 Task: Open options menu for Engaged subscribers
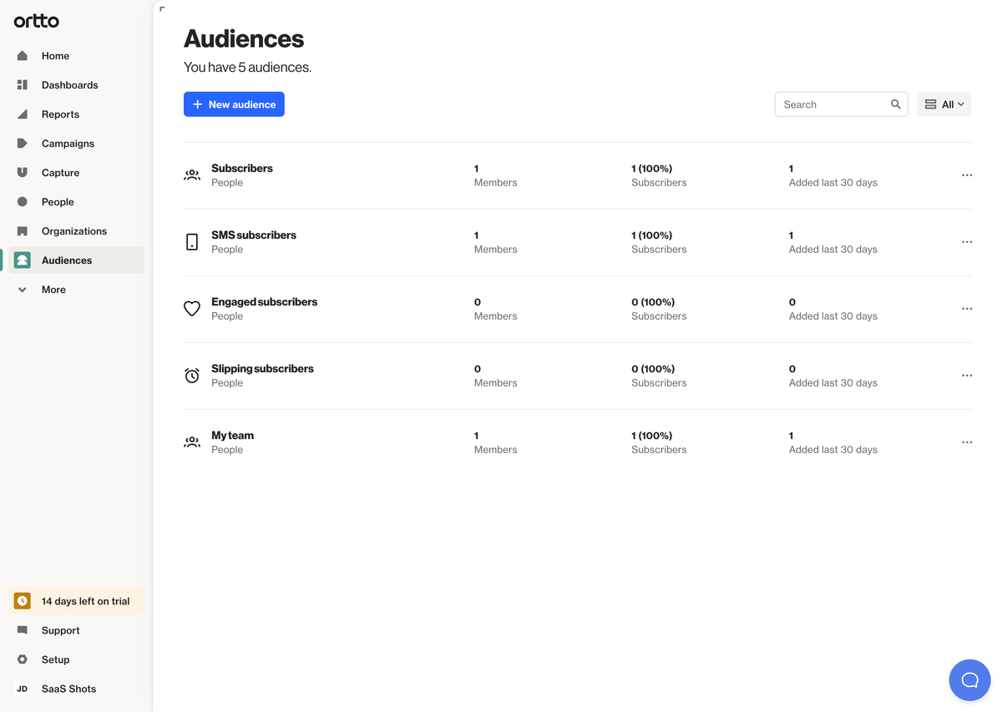(x=966, y=309)
